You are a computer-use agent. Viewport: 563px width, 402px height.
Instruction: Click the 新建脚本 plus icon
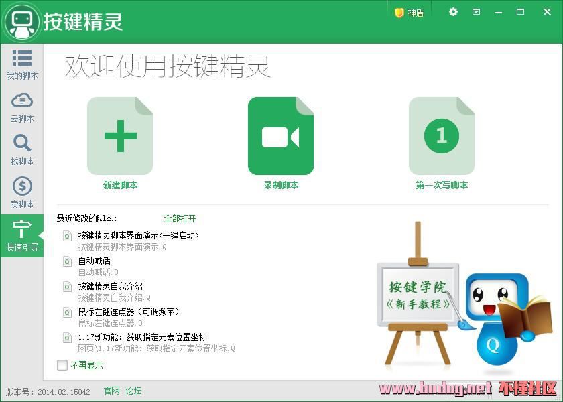point(120,136)
